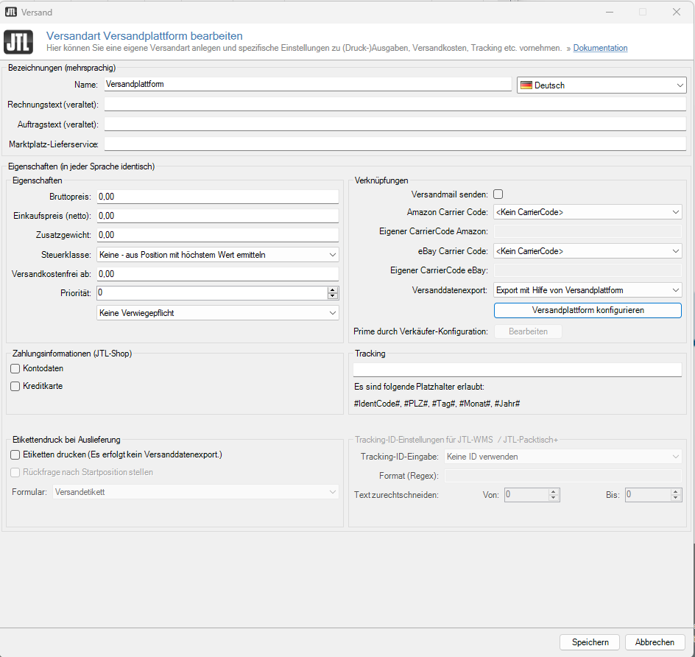Image resolution: width=695 pixels, height=657 pixels.
Task: Click Bearbeiten for Prime durch Verkäufer-Konfiguration
Action: tap(528, 330)
